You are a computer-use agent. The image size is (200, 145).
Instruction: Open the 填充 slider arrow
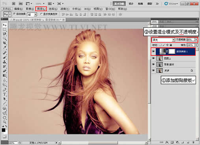point(196,45)
